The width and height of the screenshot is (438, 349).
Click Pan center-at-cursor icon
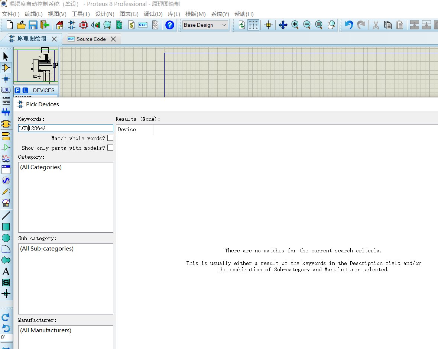(283, 25)
